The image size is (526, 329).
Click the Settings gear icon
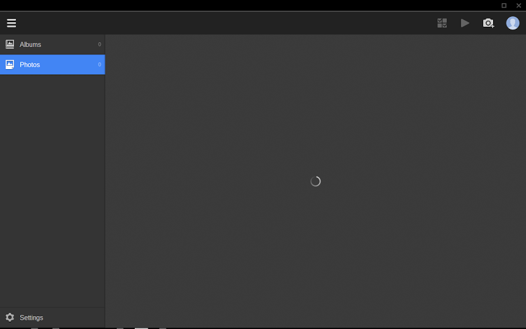9,317
